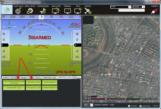Screen dimensions: 161x109
Task: Click the red crosshair on the map
Action: coord(127,59)
